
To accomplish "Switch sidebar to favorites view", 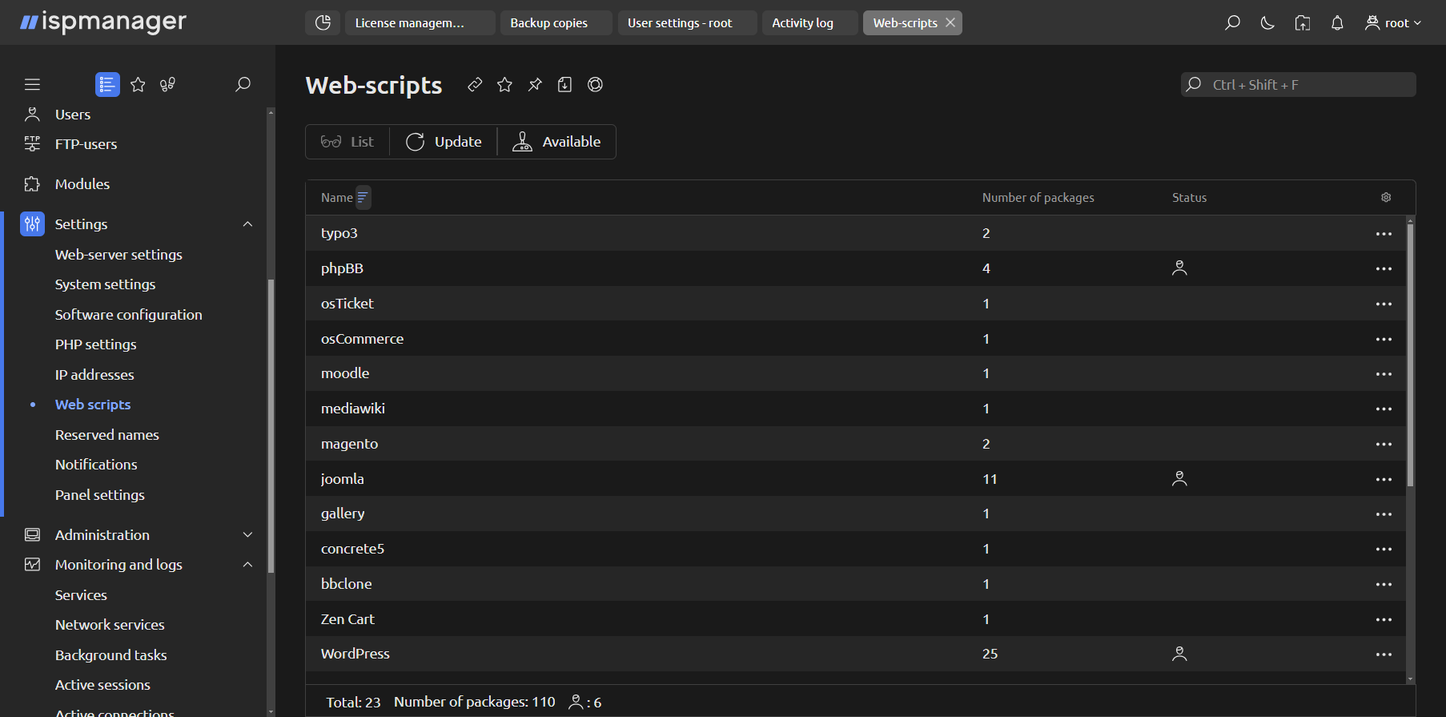I will click(138, 85).
